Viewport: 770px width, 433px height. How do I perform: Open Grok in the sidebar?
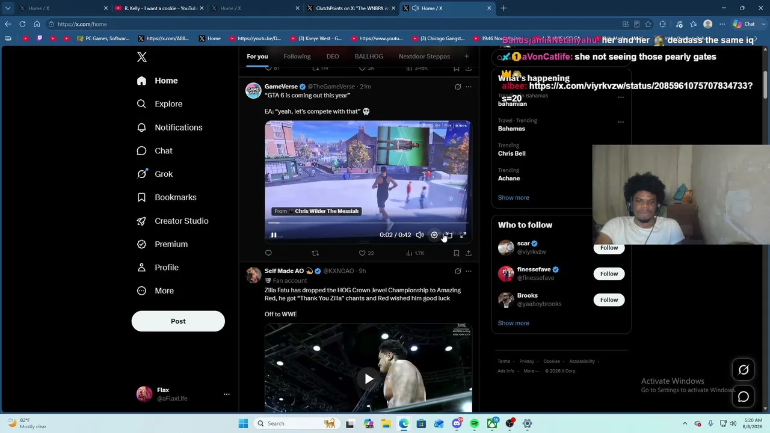155,174
